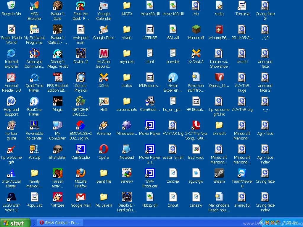Viewport: 303px width, 227px height.
Task: Select the My Computer icon
Action: (57, 125)
